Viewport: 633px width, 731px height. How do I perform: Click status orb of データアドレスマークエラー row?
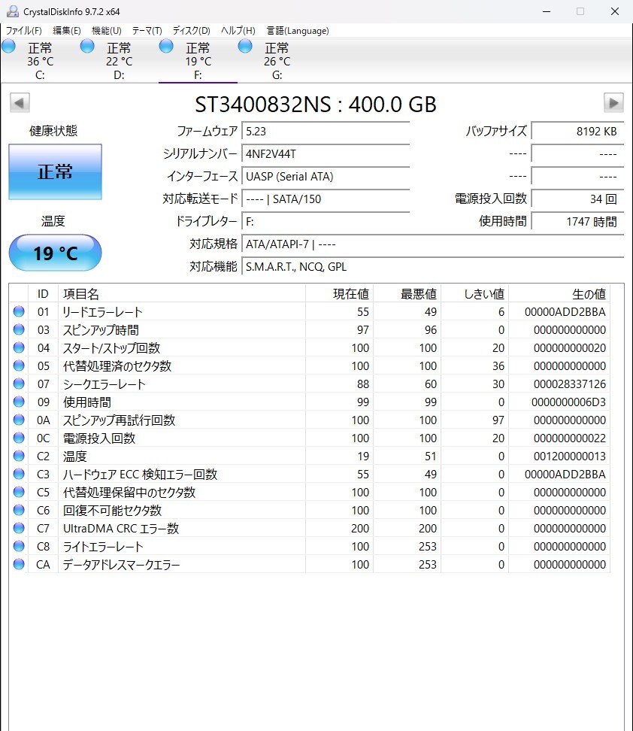(19, 564)
